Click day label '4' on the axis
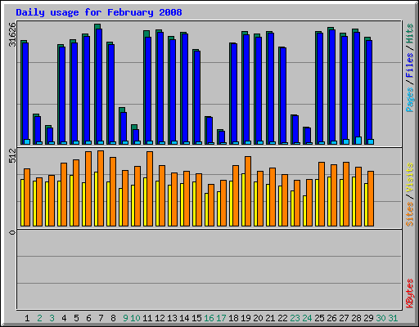Viewport: 419px width, 327px height. click(64, 318)
